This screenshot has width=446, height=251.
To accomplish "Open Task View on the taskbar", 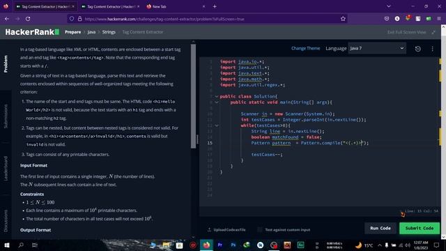I will point(35,245).
